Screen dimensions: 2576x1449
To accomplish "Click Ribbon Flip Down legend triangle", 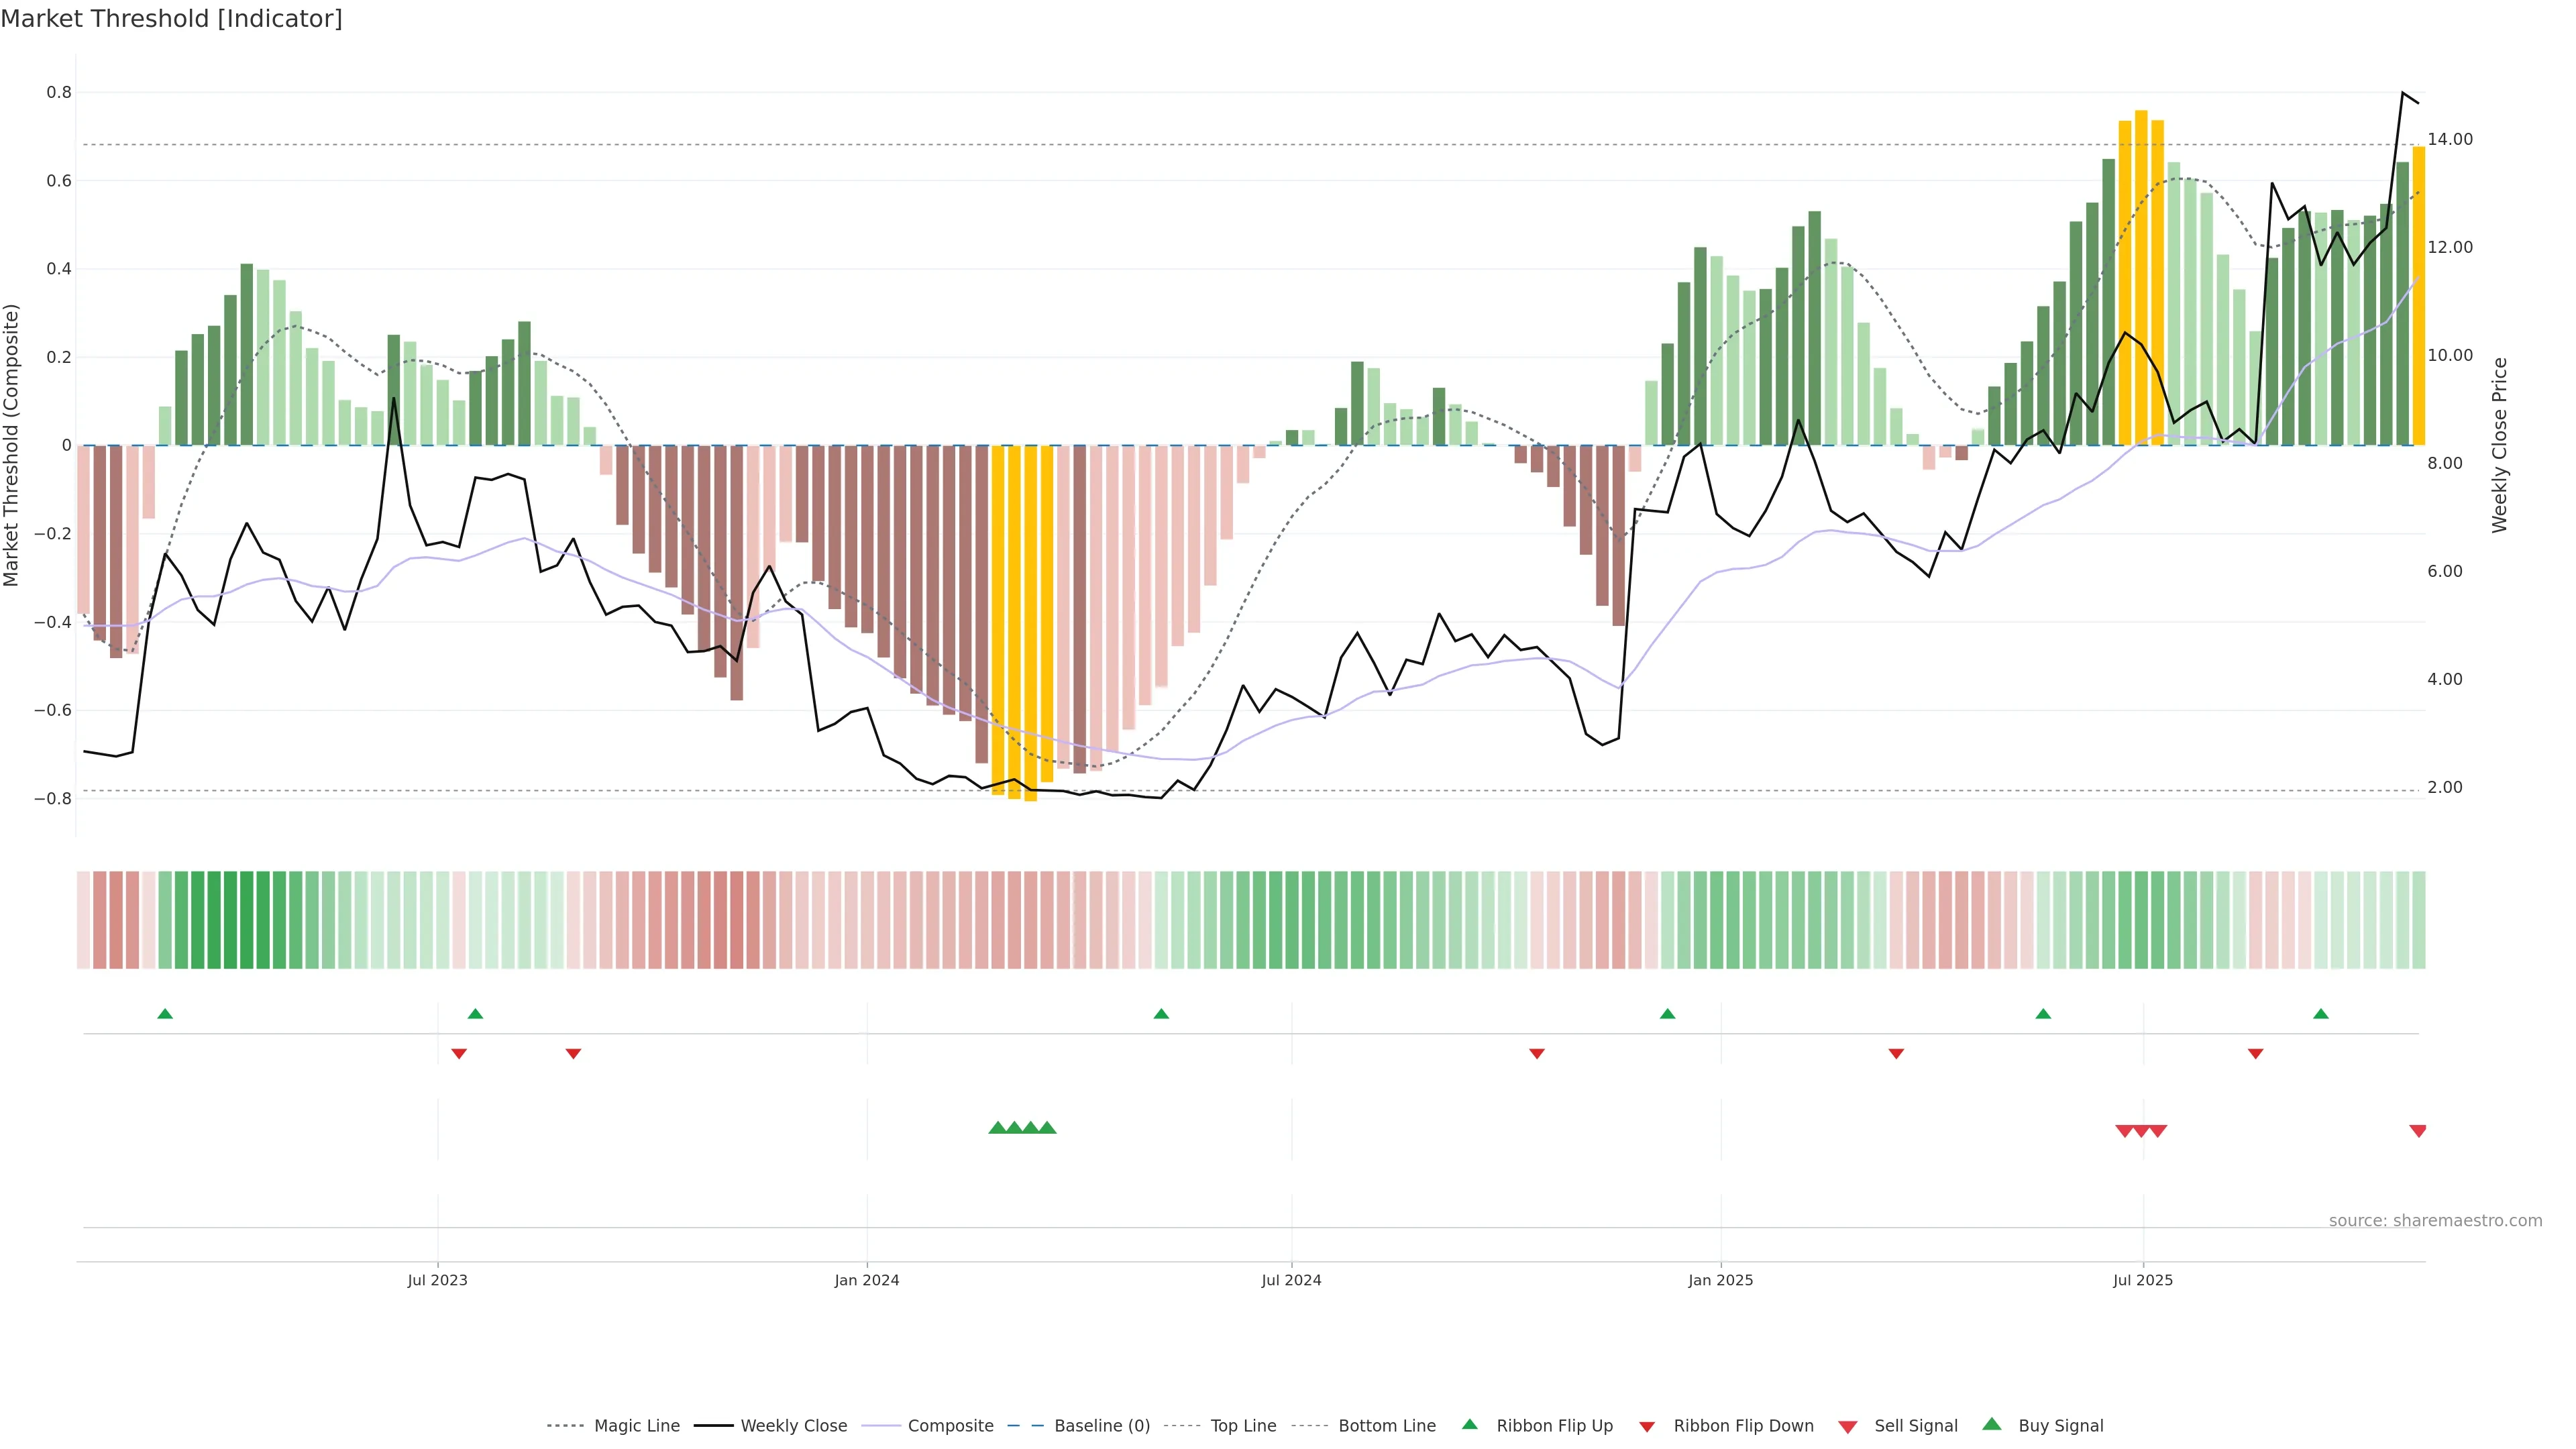I will click(x=1647, y=1427).
